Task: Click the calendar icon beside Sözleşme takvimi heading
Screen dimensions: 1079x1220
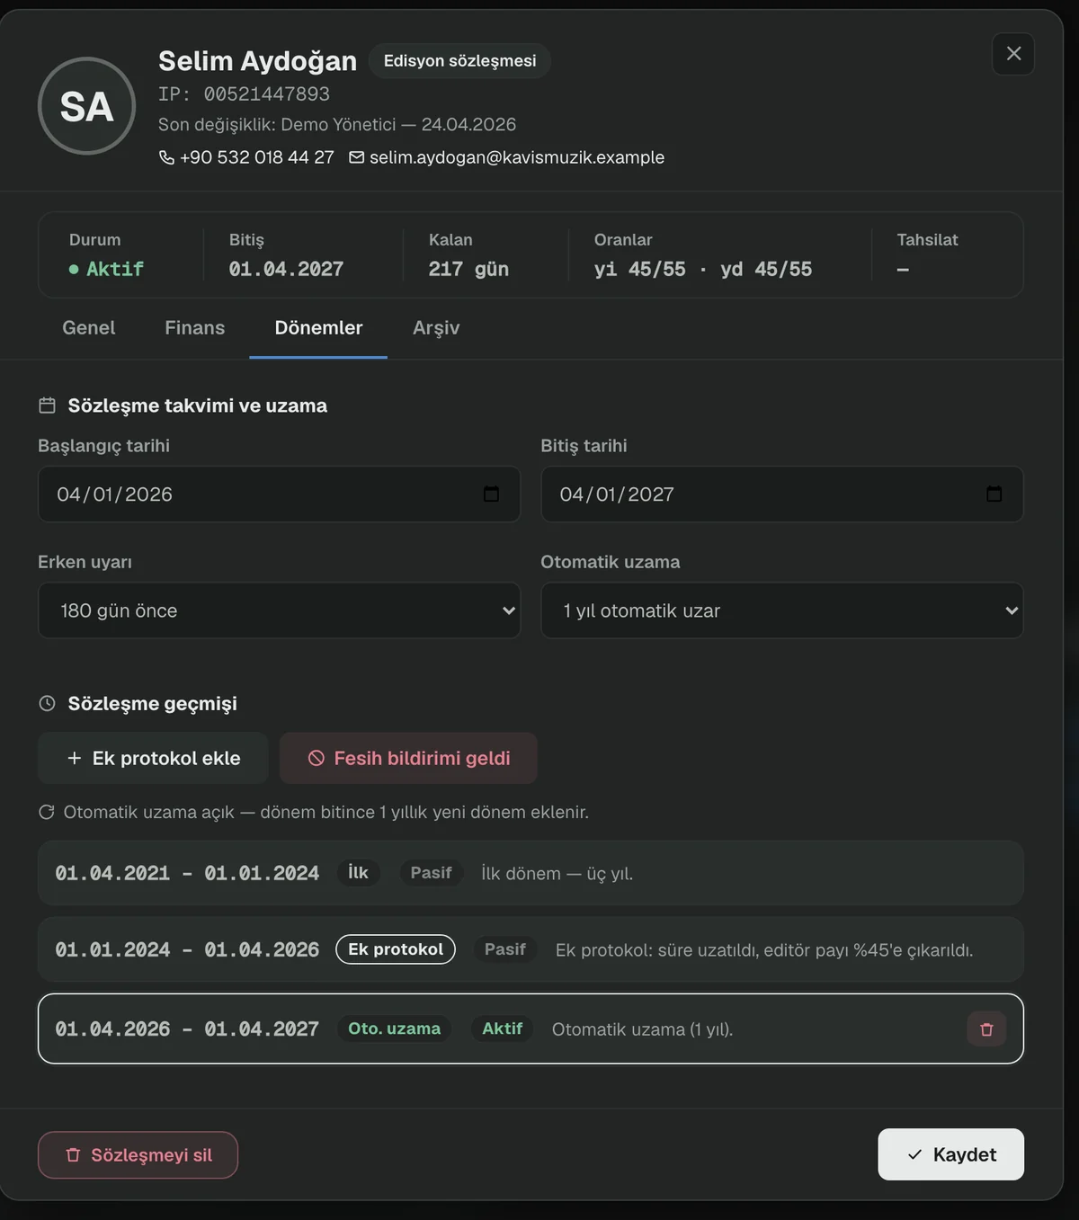Action: [48, 405]
